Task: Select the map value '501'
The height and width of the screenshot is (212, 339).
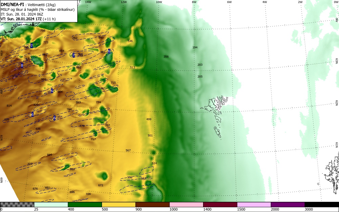Action: pyautogui.click(x=150, y=135)
